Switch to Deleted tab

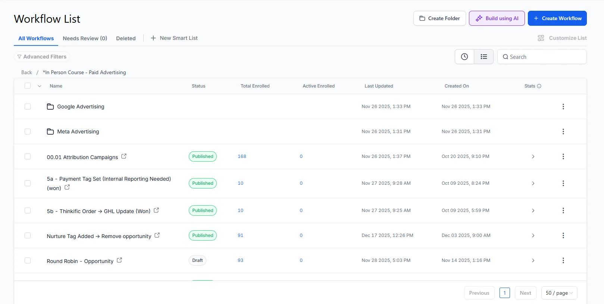click(126, 38)
